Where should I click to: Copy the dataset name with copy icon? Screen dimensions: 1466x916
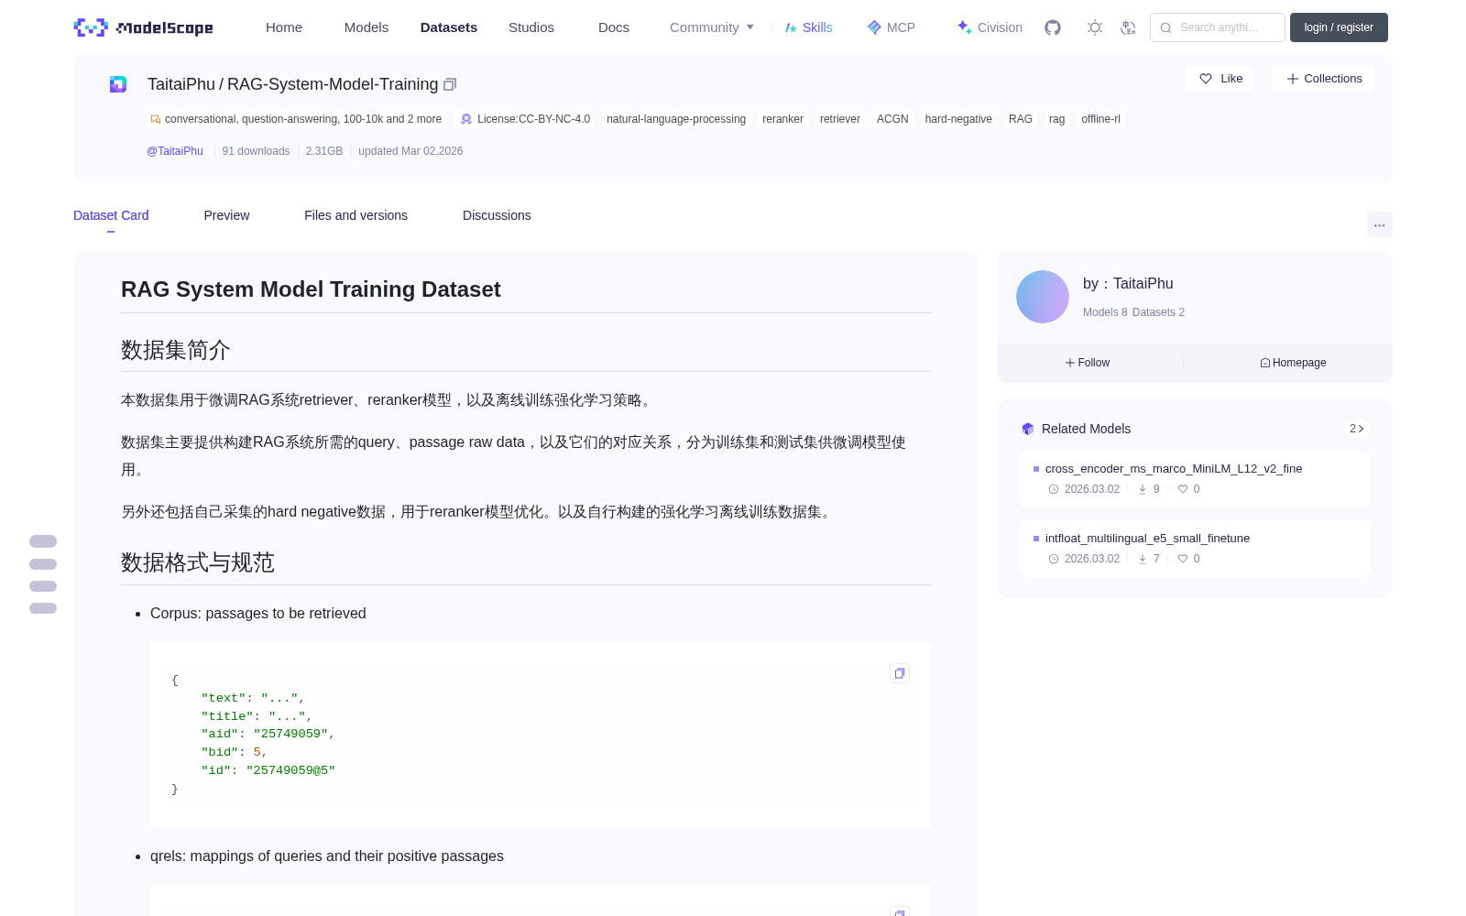[450, 84]
